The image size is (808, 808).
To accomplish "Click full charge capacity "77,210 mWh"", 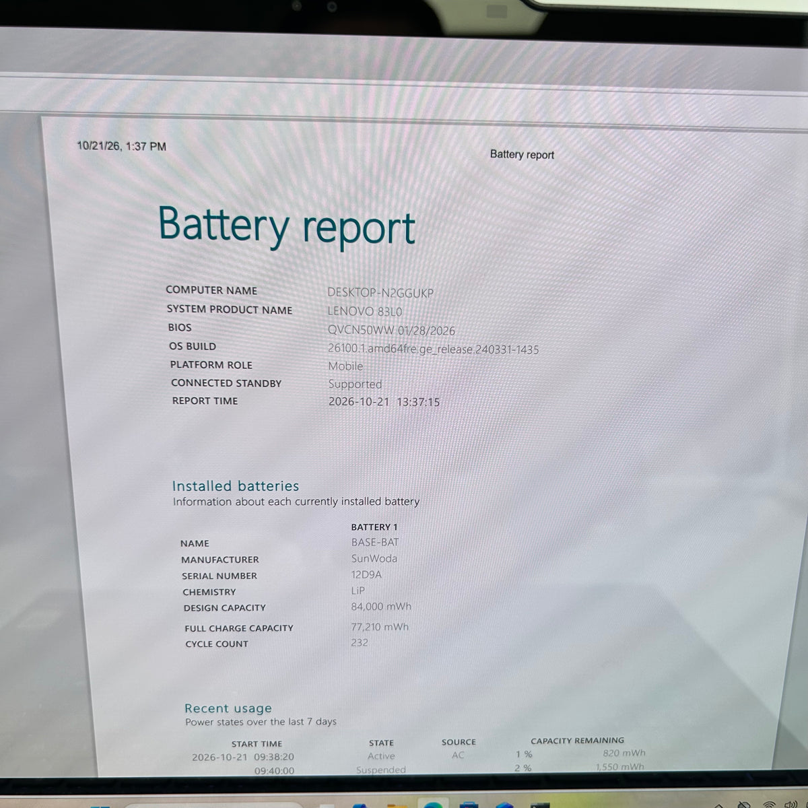I will [380, 627].
